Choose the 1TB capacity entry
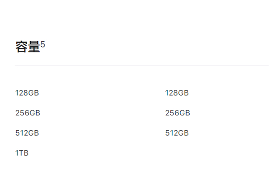The height and width of the screenshot is (193, 269). (x=22, y=153)
